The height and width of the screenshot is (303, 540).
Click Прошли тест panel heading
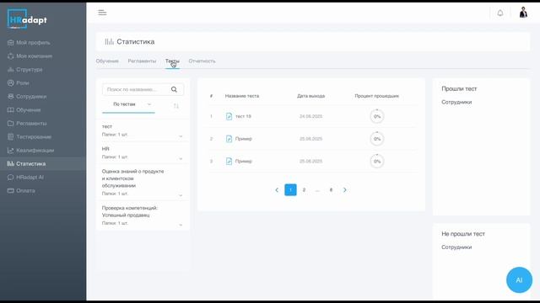tap(459, 88)
